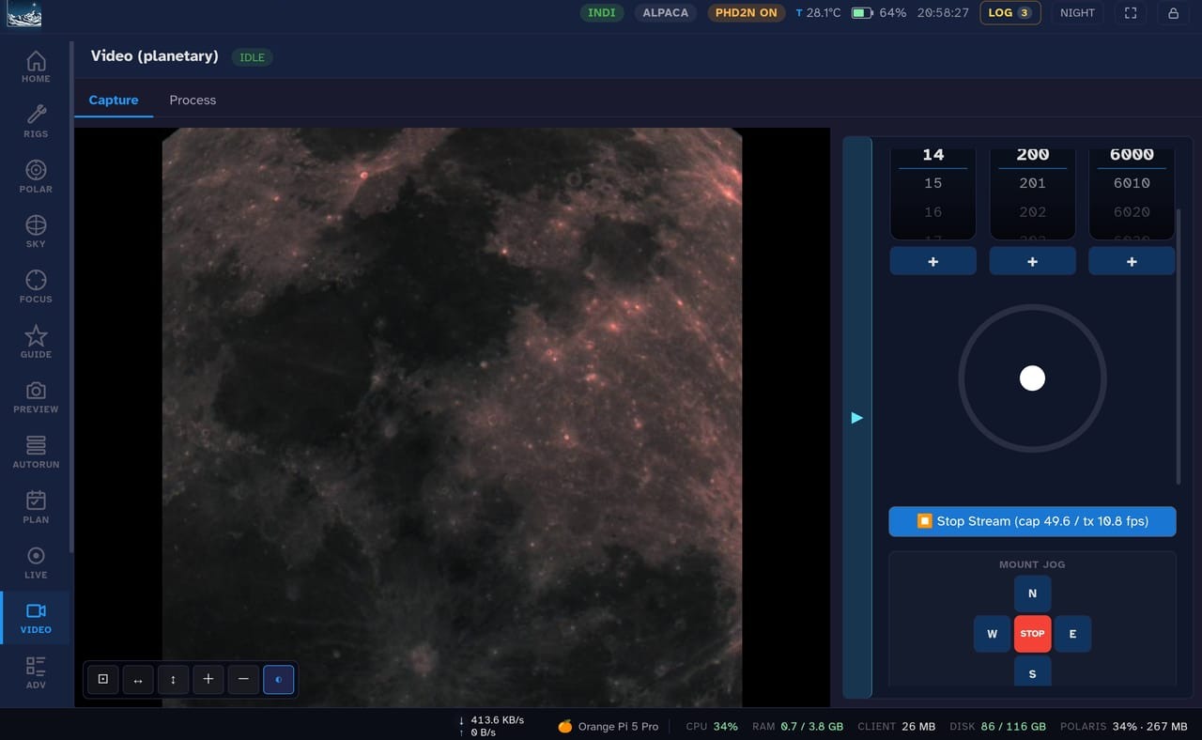The height and width of the screenshot is (740, 1202).
Task: Zoom out of the moon image
Action: (x=243, y=679)
